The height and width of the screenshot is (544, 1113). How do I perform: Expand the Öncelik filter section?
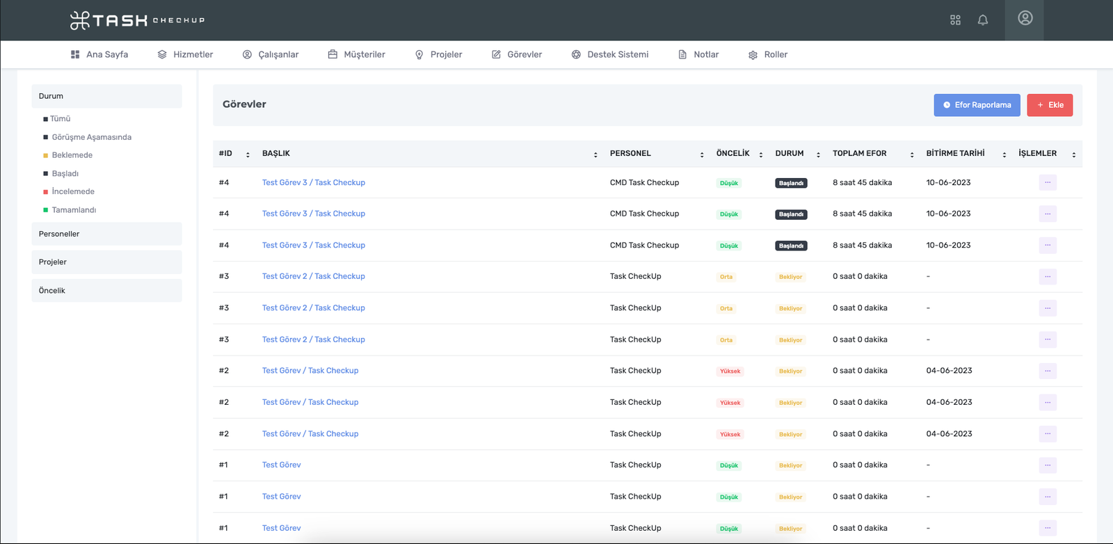pos(106,291)
